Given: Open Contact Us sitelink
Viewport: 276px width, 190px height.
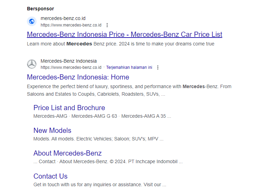Looking at the screenshot, I should coord(50,176).
